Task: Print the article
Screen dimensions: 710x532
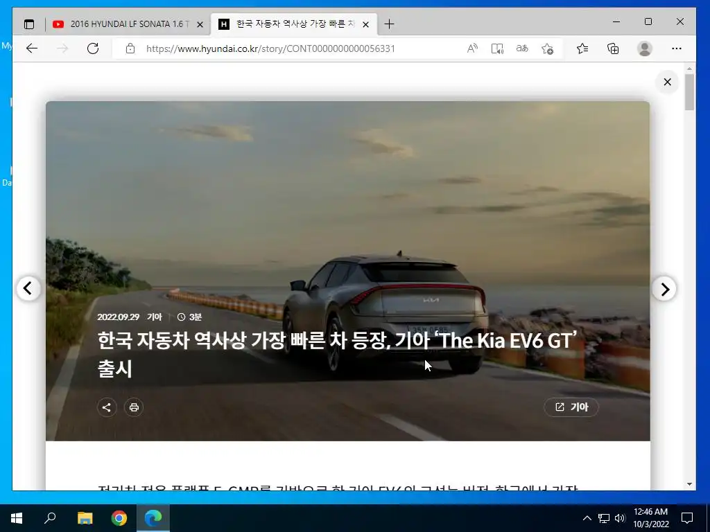Action: click(x=134, y=407)
